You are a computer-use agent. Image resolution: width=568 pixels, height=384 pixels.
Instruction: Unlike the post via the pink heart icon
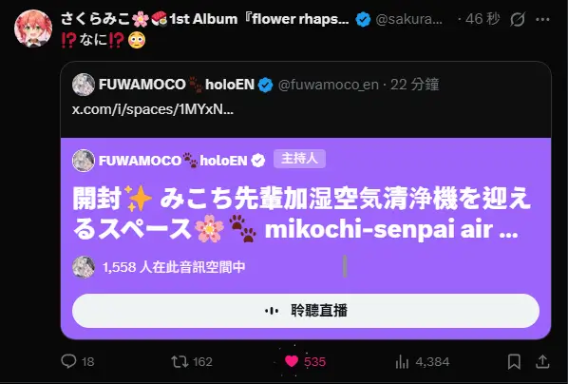click(292, 361)
